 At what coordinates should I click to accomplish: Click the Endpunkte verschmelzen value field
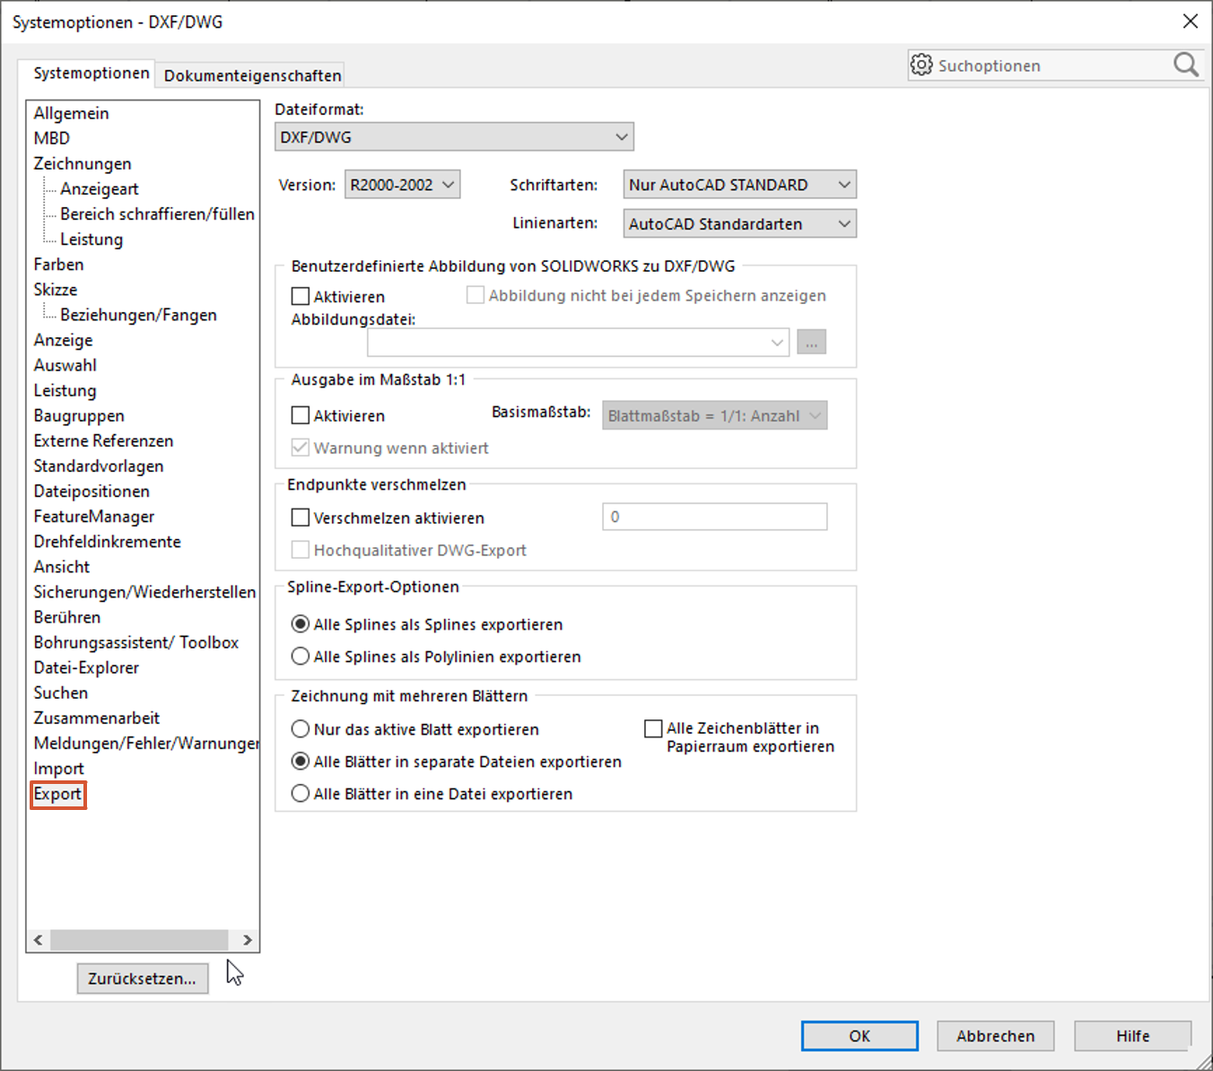pos(714,517)
